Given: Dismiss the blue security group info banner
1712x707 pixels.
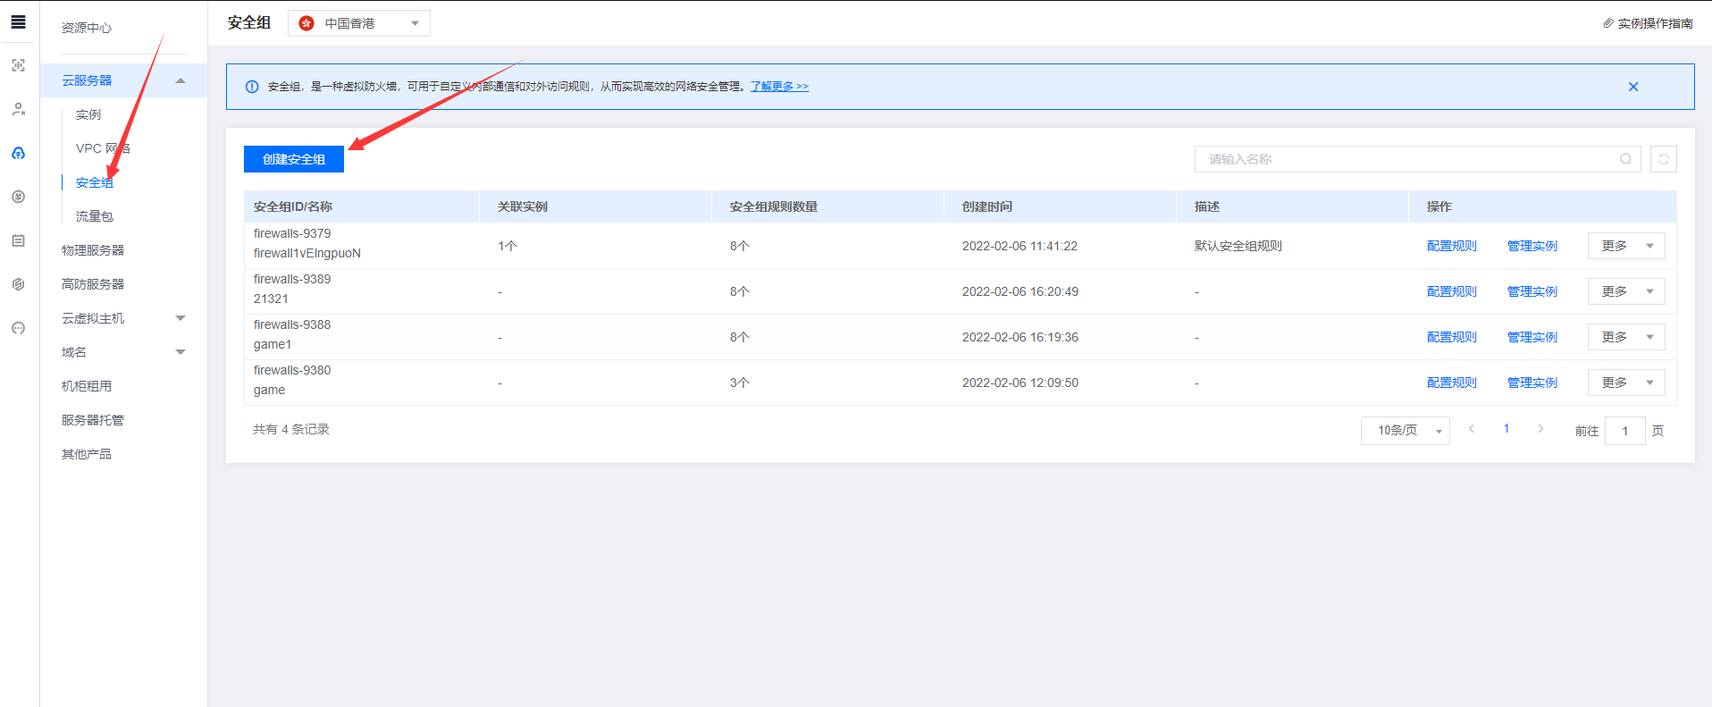Looking at the screenshot, I should tap(1632, 87).
